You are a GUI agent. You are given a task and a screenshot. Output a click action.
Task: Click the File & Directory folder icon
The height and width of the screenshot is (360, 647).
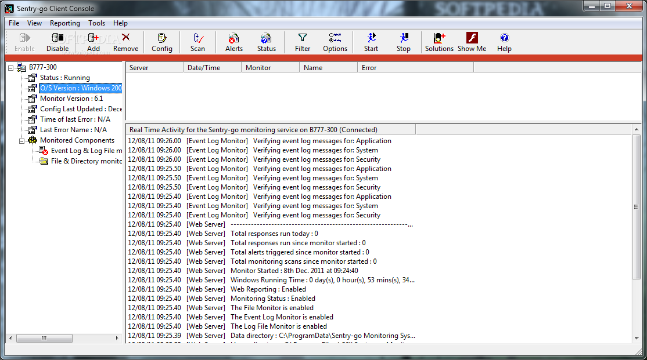tap(44, 161)
